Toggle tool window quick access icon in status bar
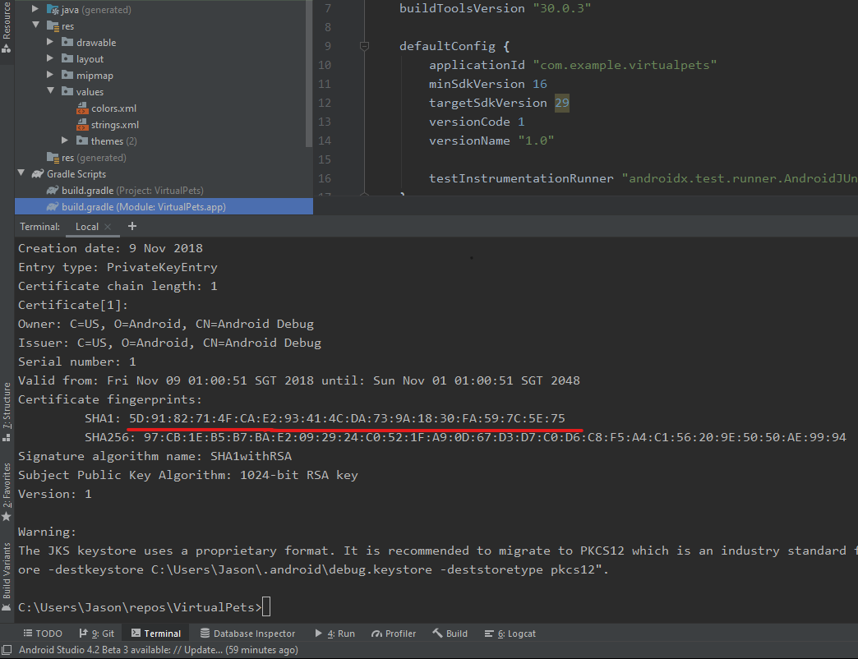The height and width of the screenshot is (659, 858). click(x=7, y=650)
